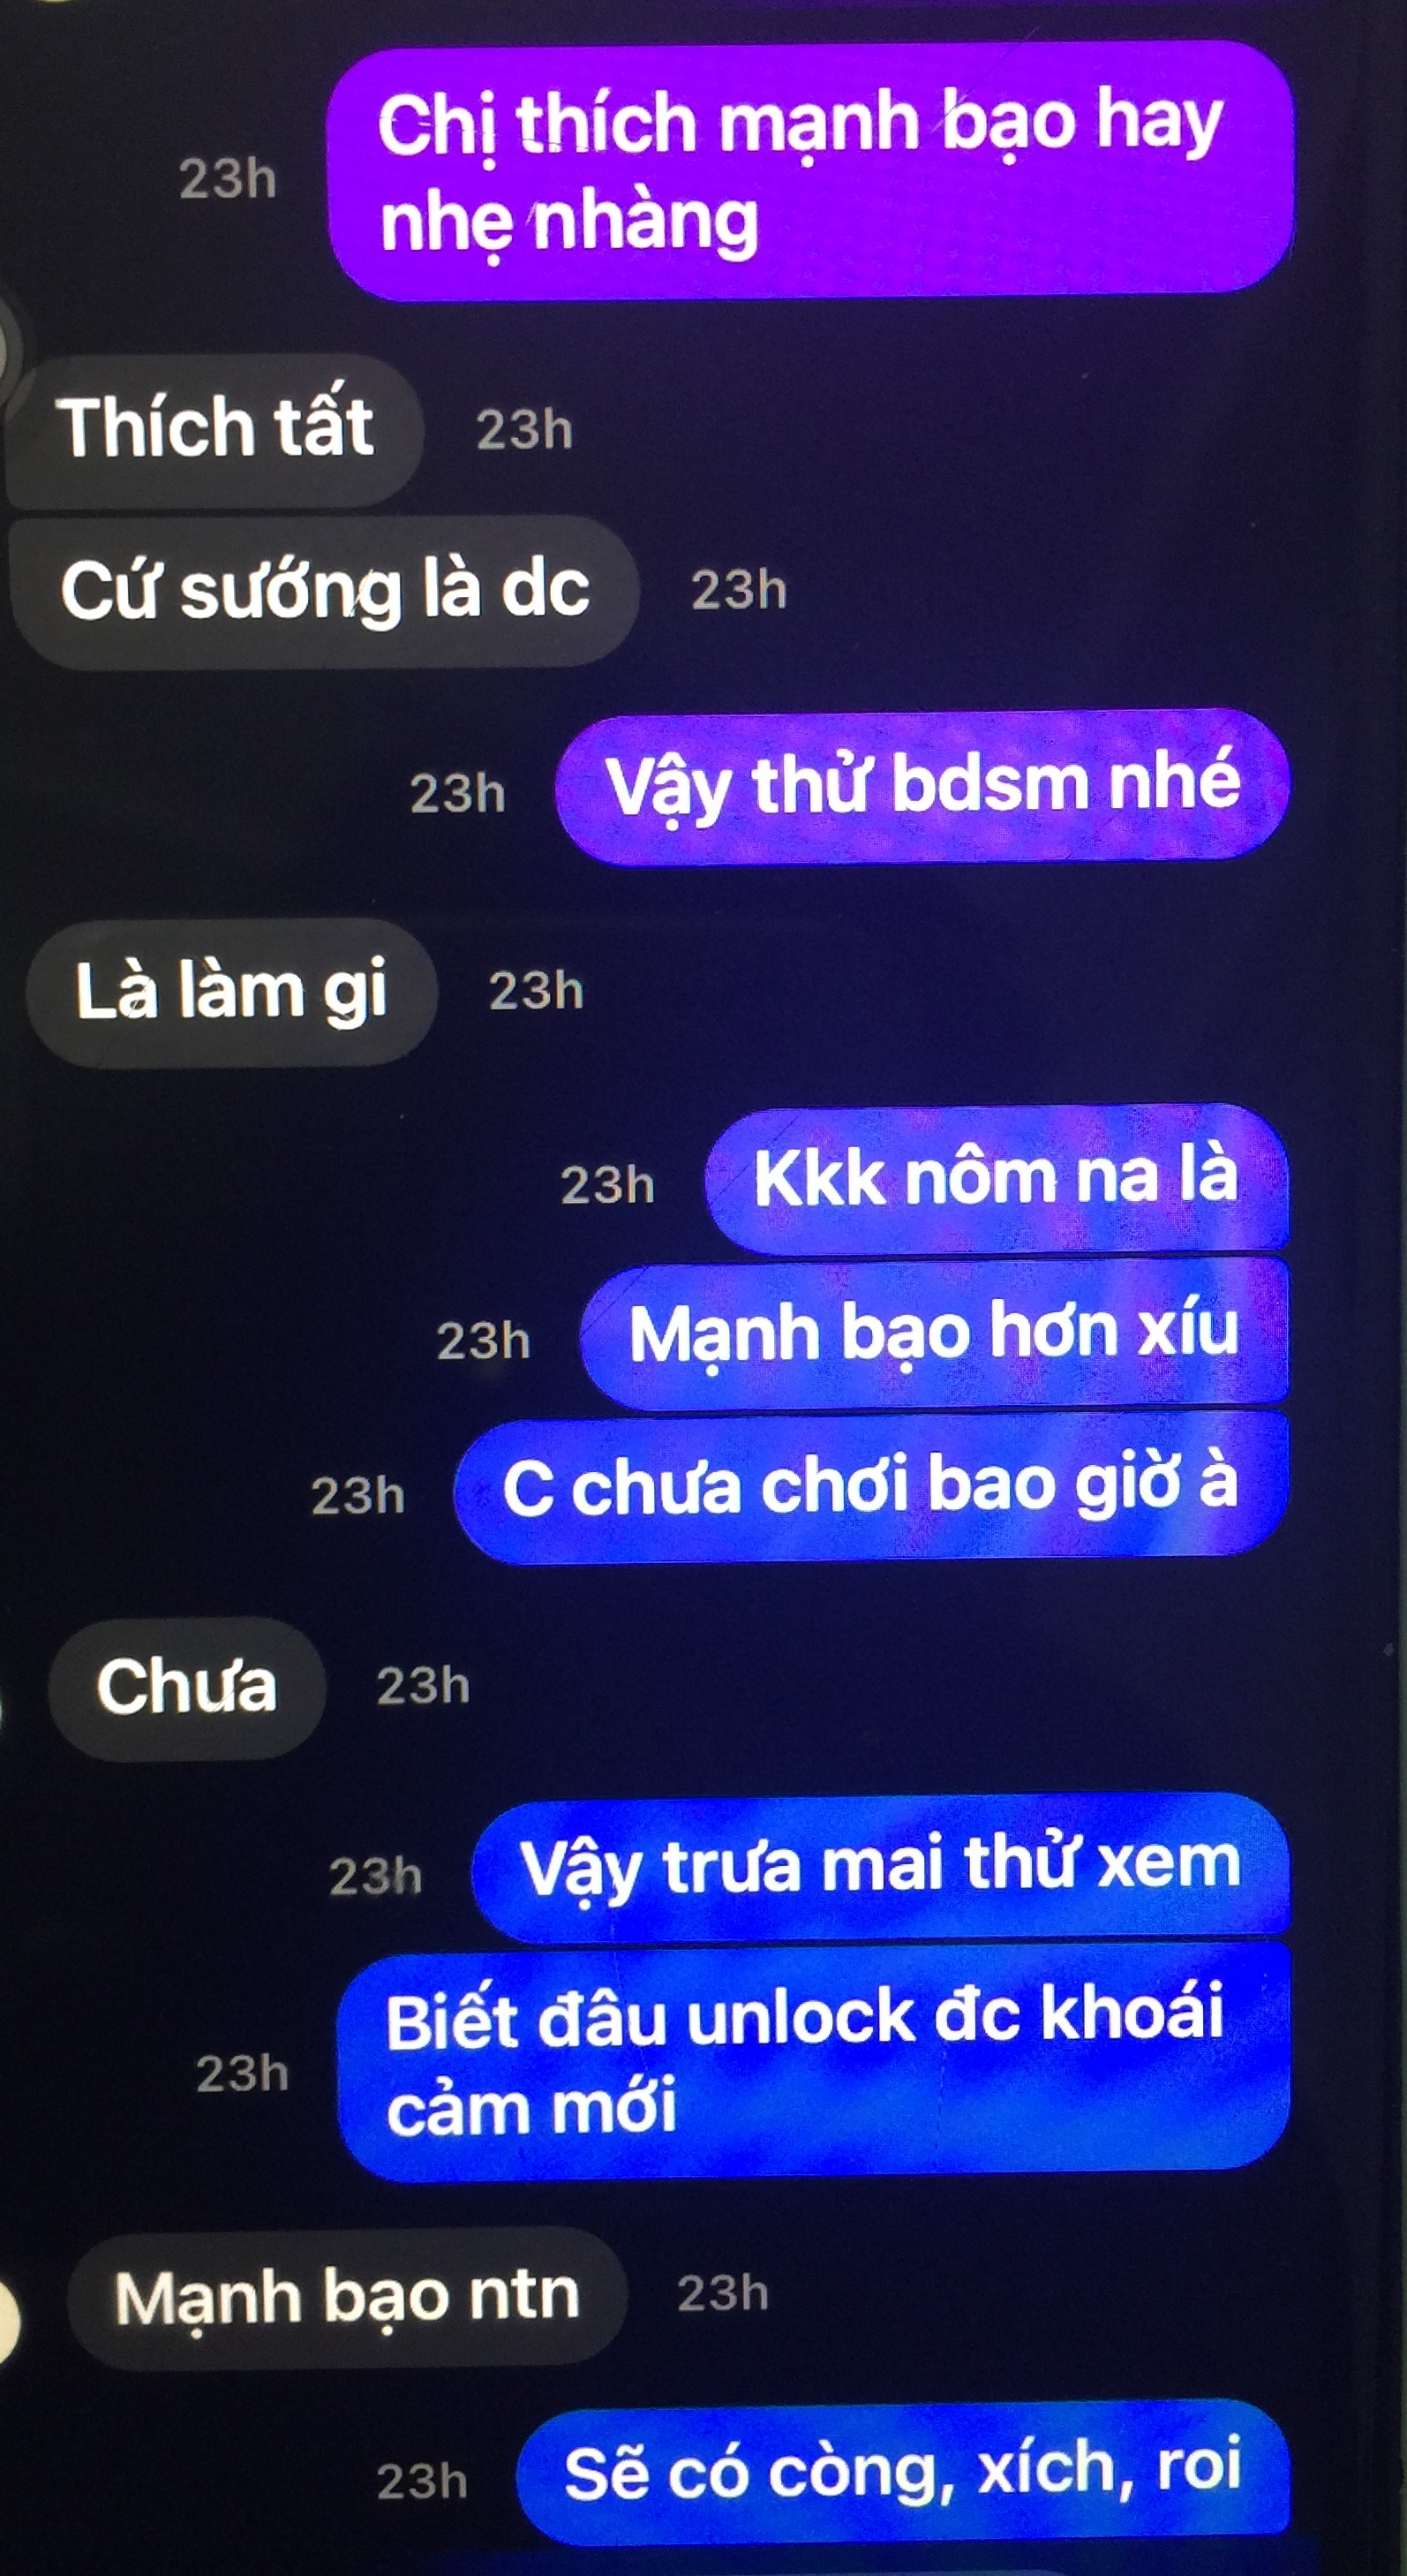Click the 23h timestamp next to 'Thích tất'

point(524,431)
